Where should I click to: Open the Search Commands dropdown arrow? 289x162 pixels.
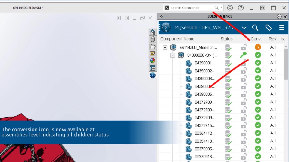[222, 8]
